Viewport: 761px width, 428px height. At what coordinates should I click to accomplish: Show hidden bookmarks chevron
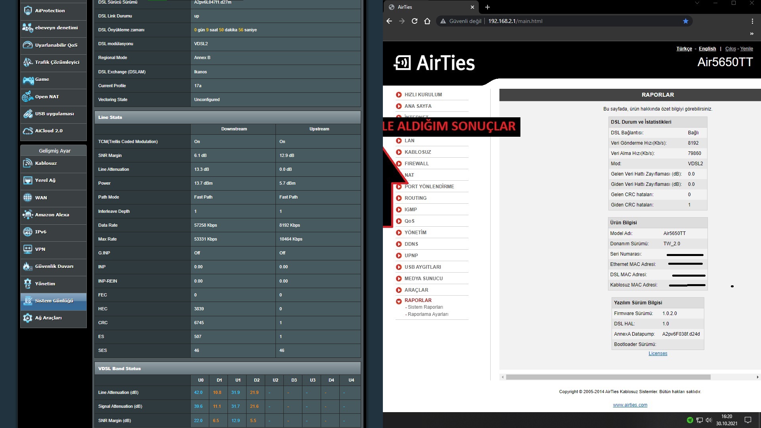click(752, 34)
